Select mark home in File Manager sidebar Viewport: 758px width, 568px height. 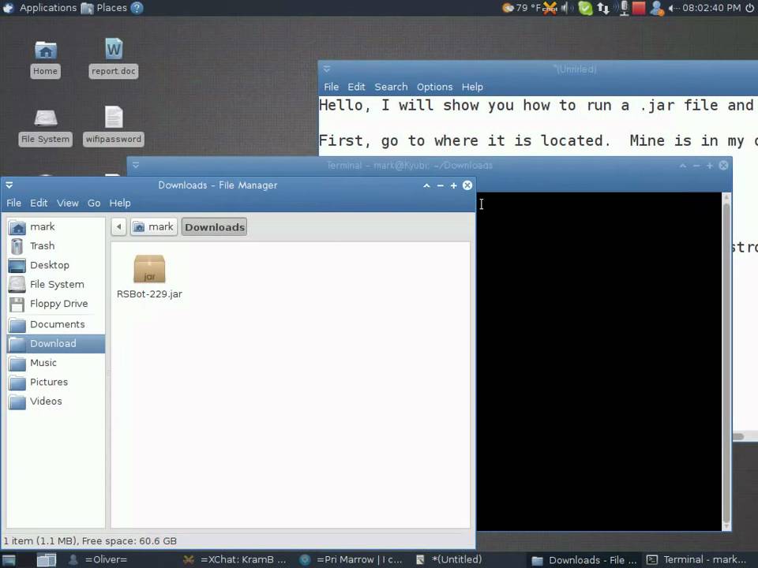[55, 227]
